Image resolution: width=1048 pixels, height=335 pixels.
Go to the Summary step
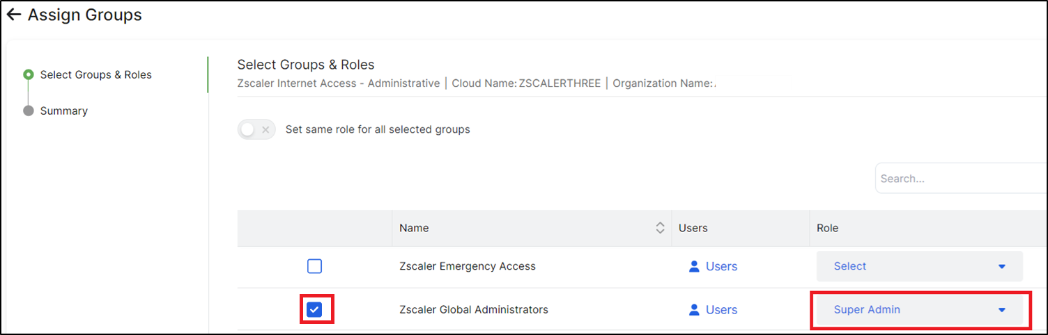click(x=63, y=111)
